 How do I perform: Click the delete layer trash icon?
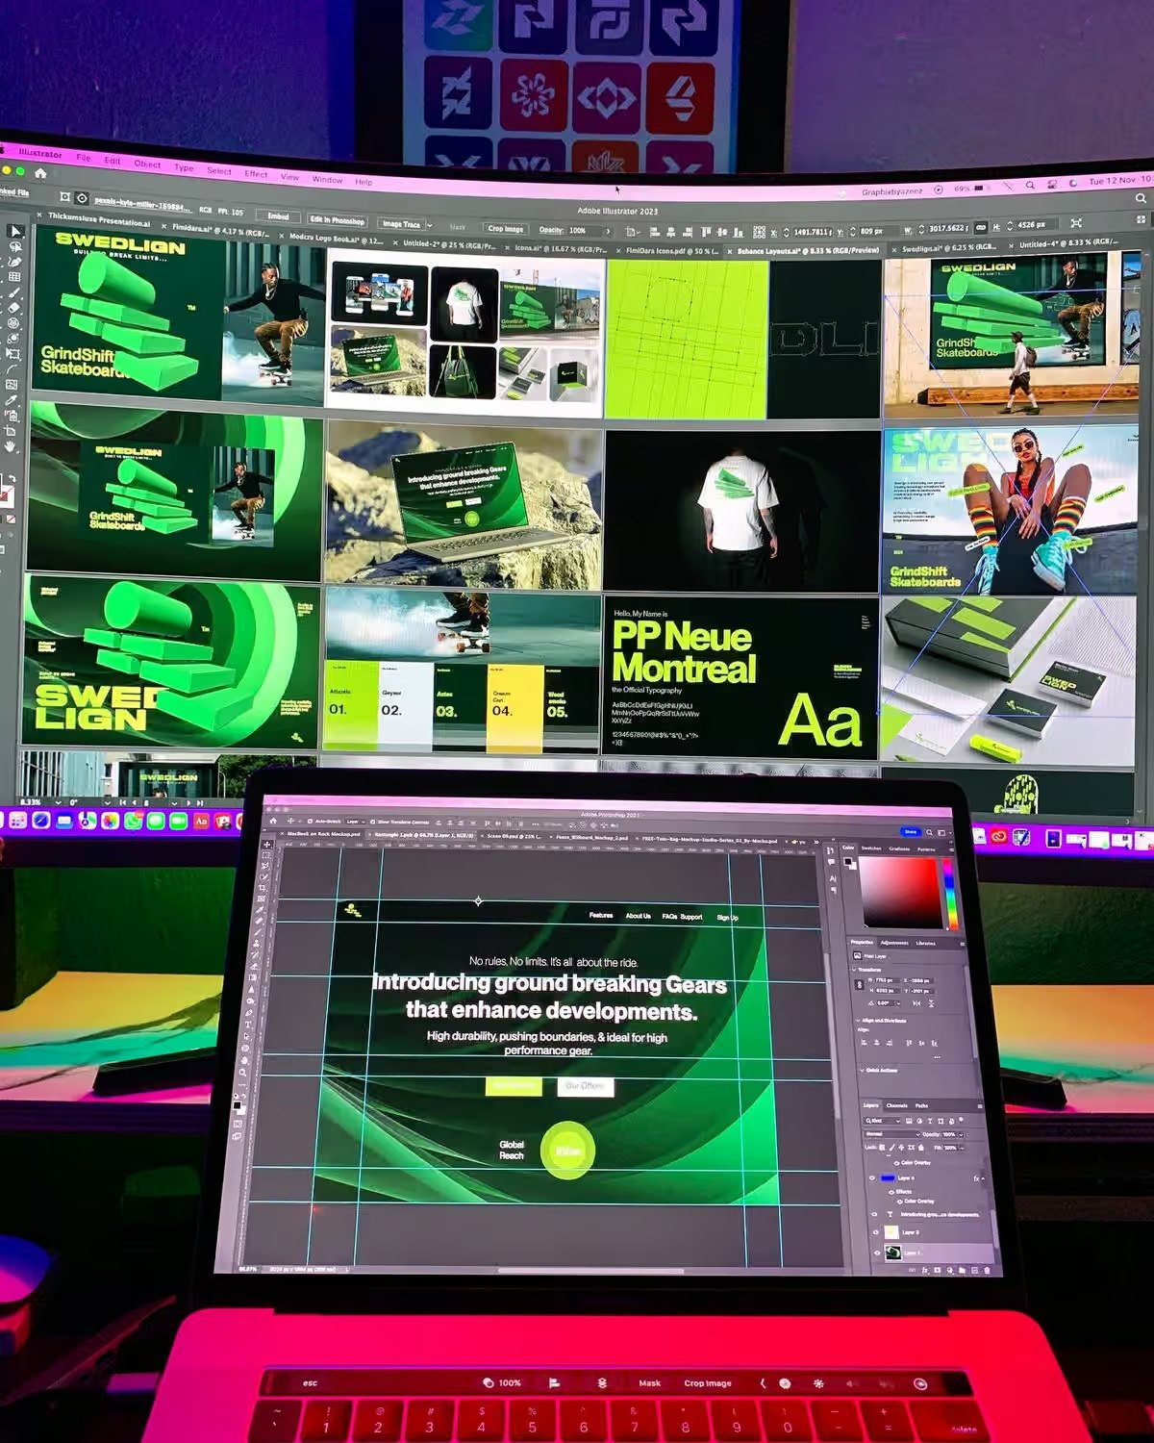coord(988,1270)
